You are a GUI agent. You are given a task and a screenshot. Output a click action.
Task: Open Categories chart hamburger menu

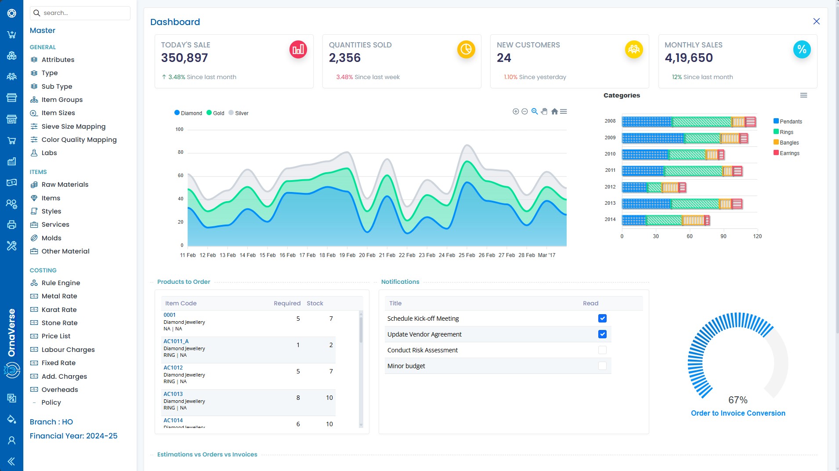coord(803,95)
